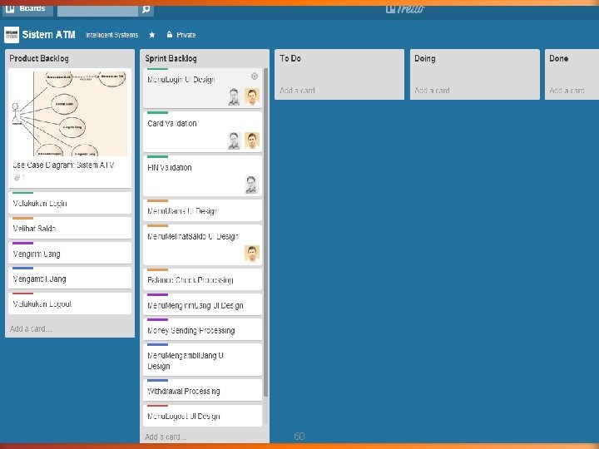Open the Mengirim Uang card

point(70,253)
